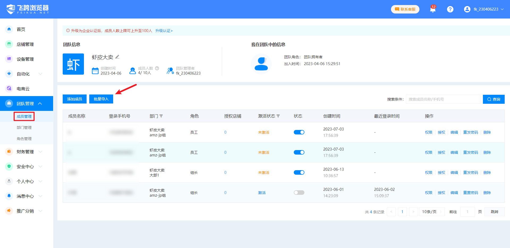510x248 pixels.
Task: Click the 虾 team avatar thumbnail
Action: click(x=73, y=64)
